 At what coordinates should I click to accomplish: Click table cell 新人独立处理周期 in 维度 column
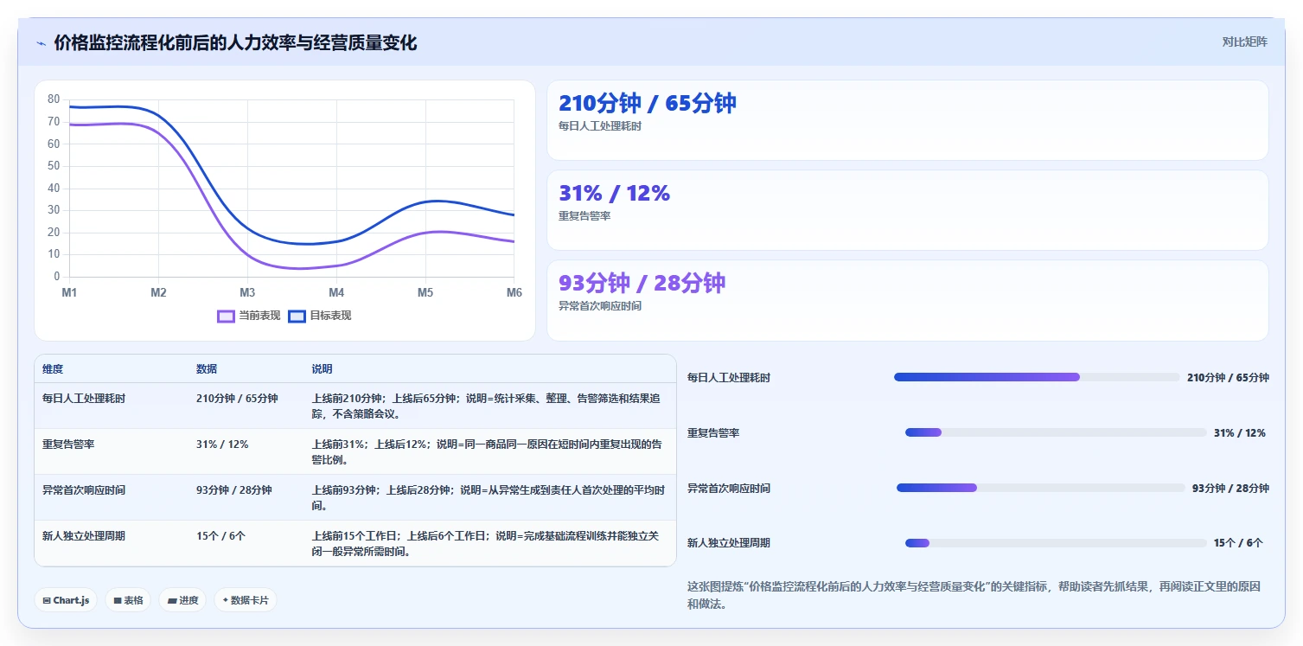click(84, 536)
